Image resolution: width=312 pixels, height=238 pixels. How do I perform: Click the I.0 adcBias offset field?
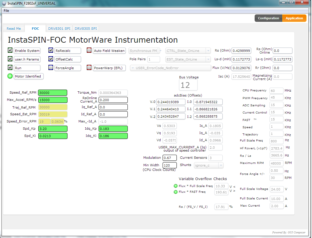tap(208, 102)
